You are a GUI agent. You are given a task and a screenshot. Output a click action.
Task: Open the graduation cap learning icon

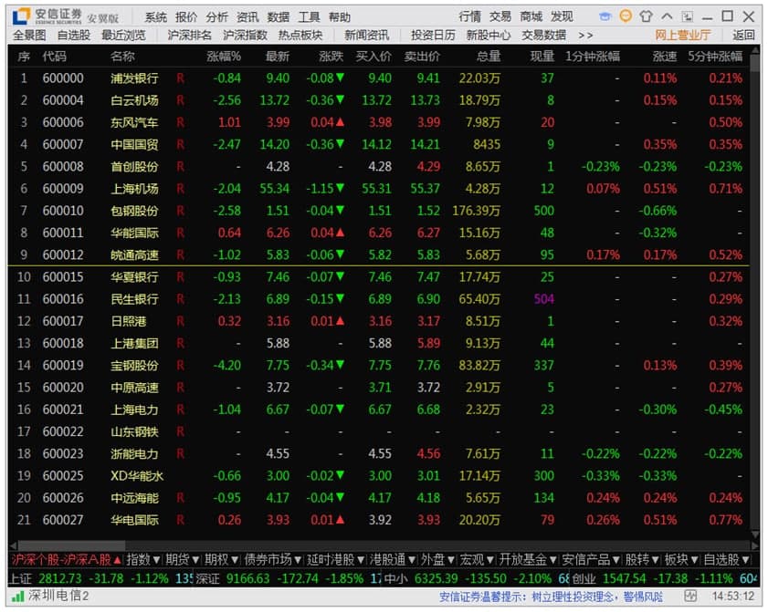click(x=605, y=16)
